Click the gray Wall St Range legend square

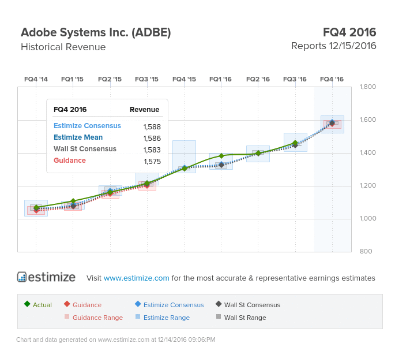(x=219, y=316)
